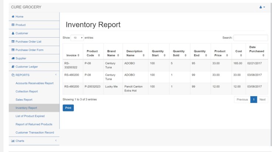This screenshot has height=152, width=277.
Task: Open Purchase Order Form menu item
Action: click(34, 50)
